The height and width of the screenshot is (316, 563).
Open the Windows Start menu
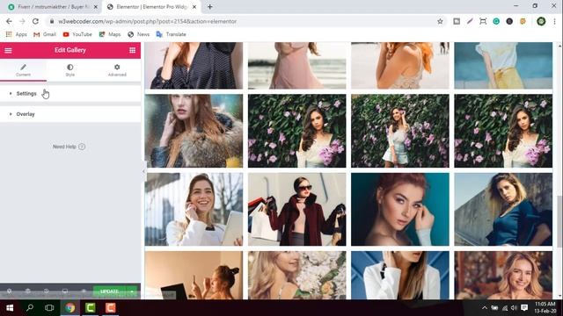point(10,308)
